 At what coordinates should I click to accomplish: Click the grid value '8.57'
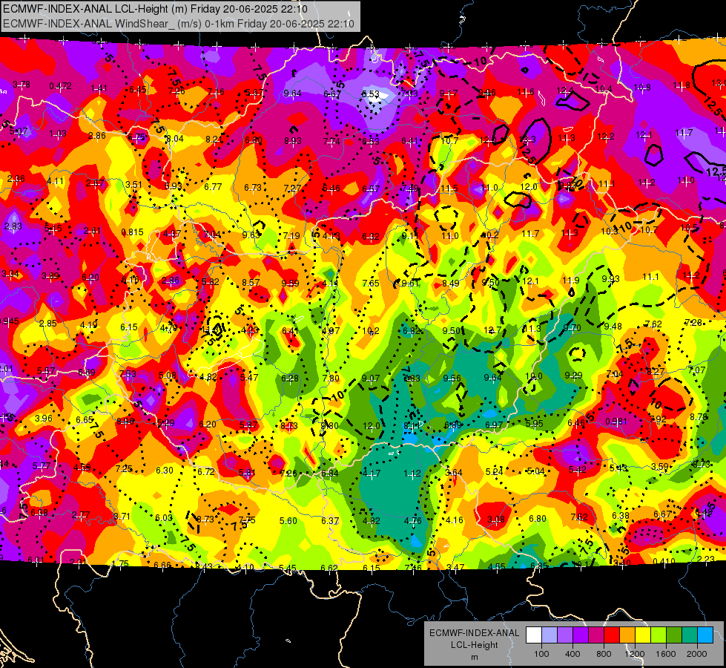[x=251, y=282]
